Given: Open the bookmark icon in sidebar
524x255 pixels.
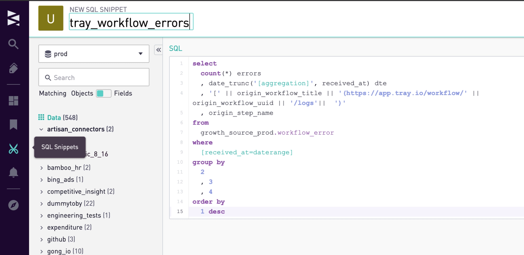Looking at the screenshot, I should point(13,125).
